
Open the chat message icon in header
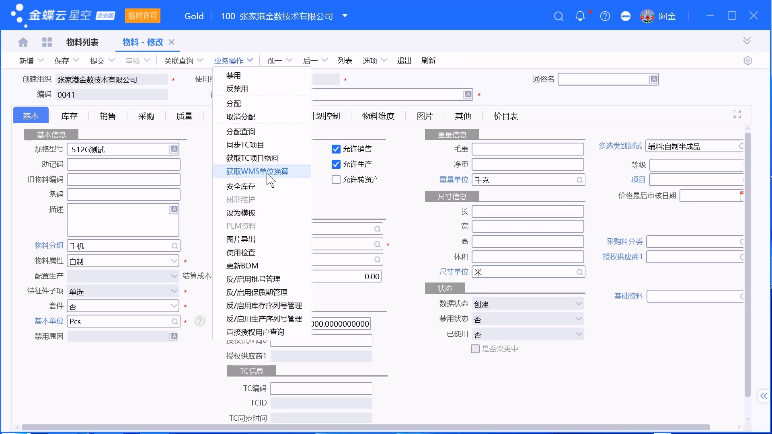pyautogui.click(x=626, y=16)
